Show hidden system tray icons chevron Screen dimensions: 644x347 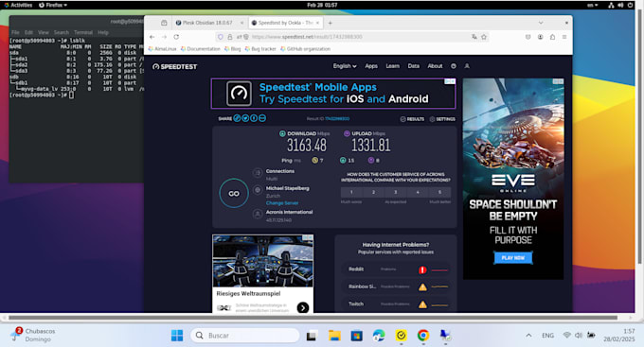(x=528, y=336)
